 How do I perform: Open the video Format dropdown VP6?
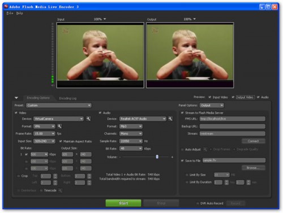(44, 126)
